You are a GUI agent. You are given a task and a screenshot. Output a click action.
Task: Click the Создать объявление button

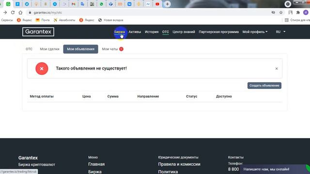(264, 86)
